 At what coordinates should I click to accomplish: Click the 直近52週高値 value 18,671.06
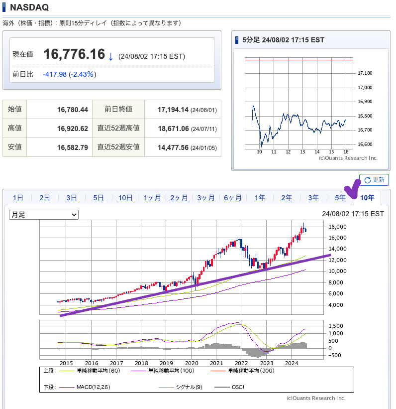click(x=174, y=129)
